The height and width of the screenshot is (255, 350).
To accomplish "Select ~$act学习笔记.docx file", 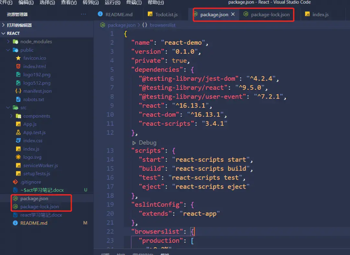I will [x=42, y=190].
